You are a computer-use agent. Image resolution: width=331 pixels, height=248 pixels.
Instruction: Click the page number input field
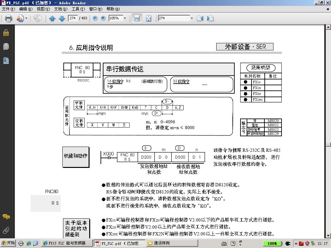click(x=73, y=18)
